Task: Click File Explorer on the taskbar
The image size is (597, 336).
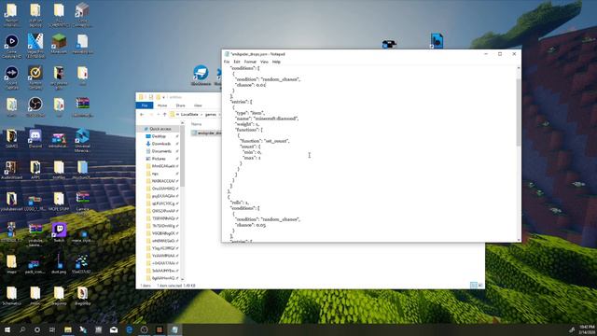Action: click(68, 329)
